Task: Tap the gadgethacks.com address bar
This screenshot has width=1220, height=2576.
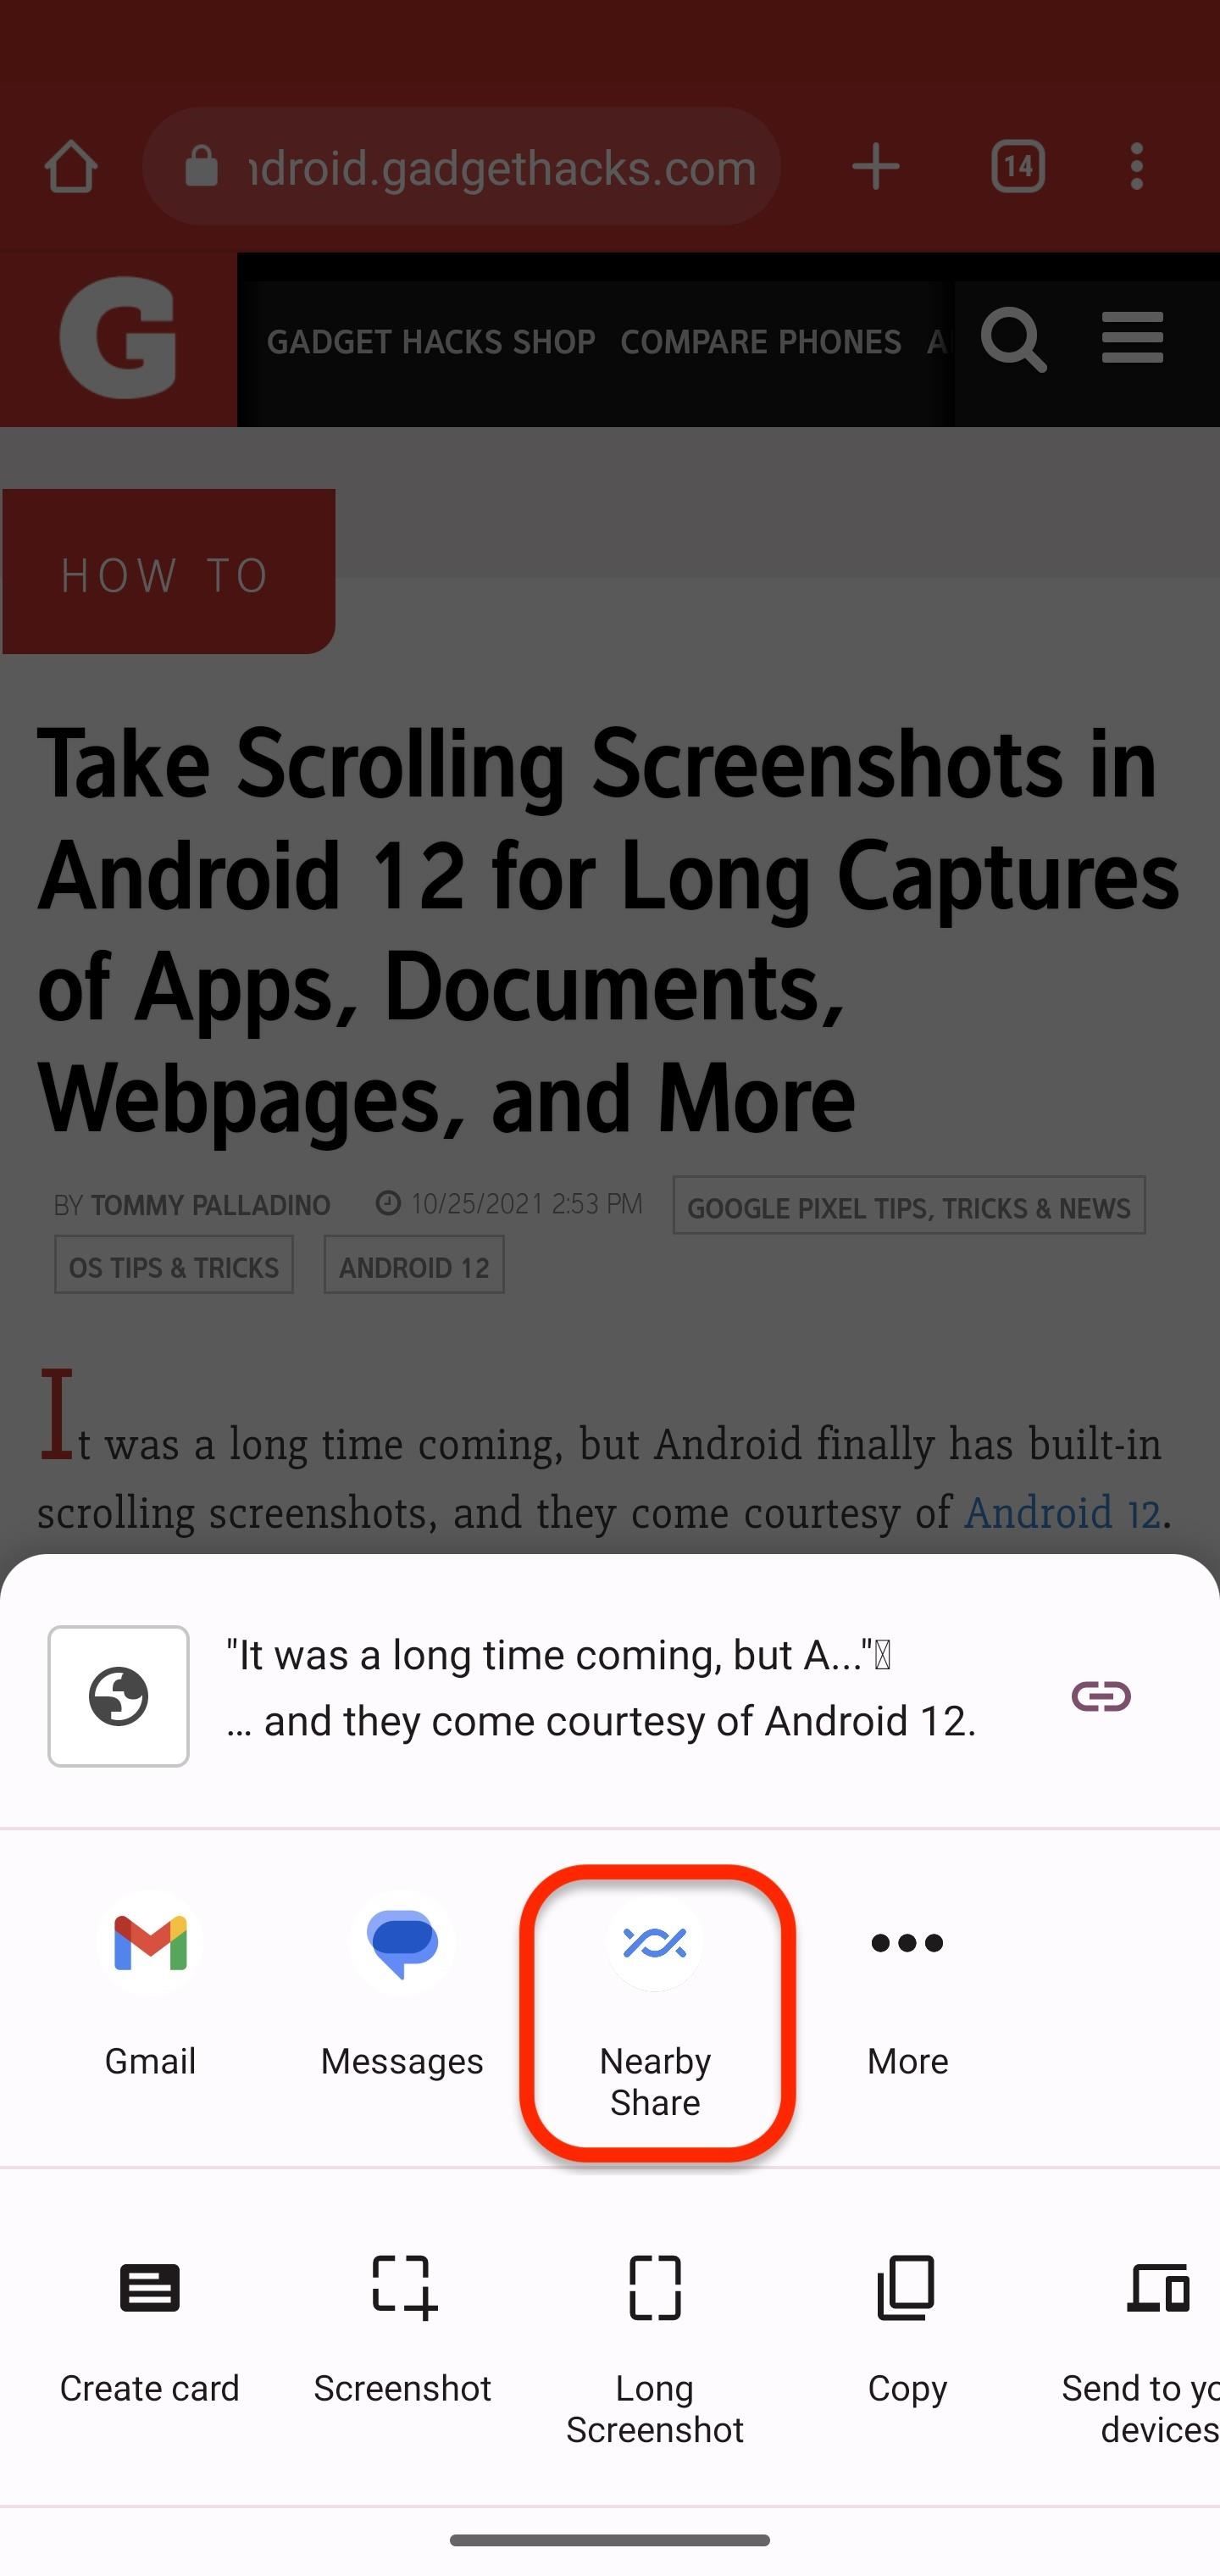Action: 462,166
